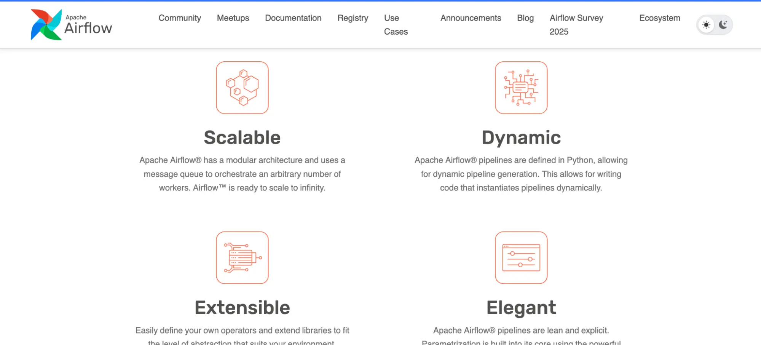
Task: Click the text 'code that instantiates pipelines dynamically.'
Action: pos(521,188)
